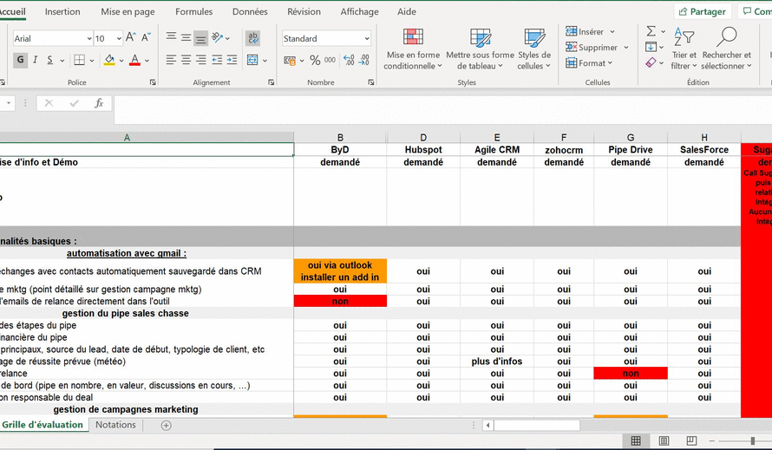Apply cell borders icon
This screenshot has height=450, width=772.
(79, 60)
